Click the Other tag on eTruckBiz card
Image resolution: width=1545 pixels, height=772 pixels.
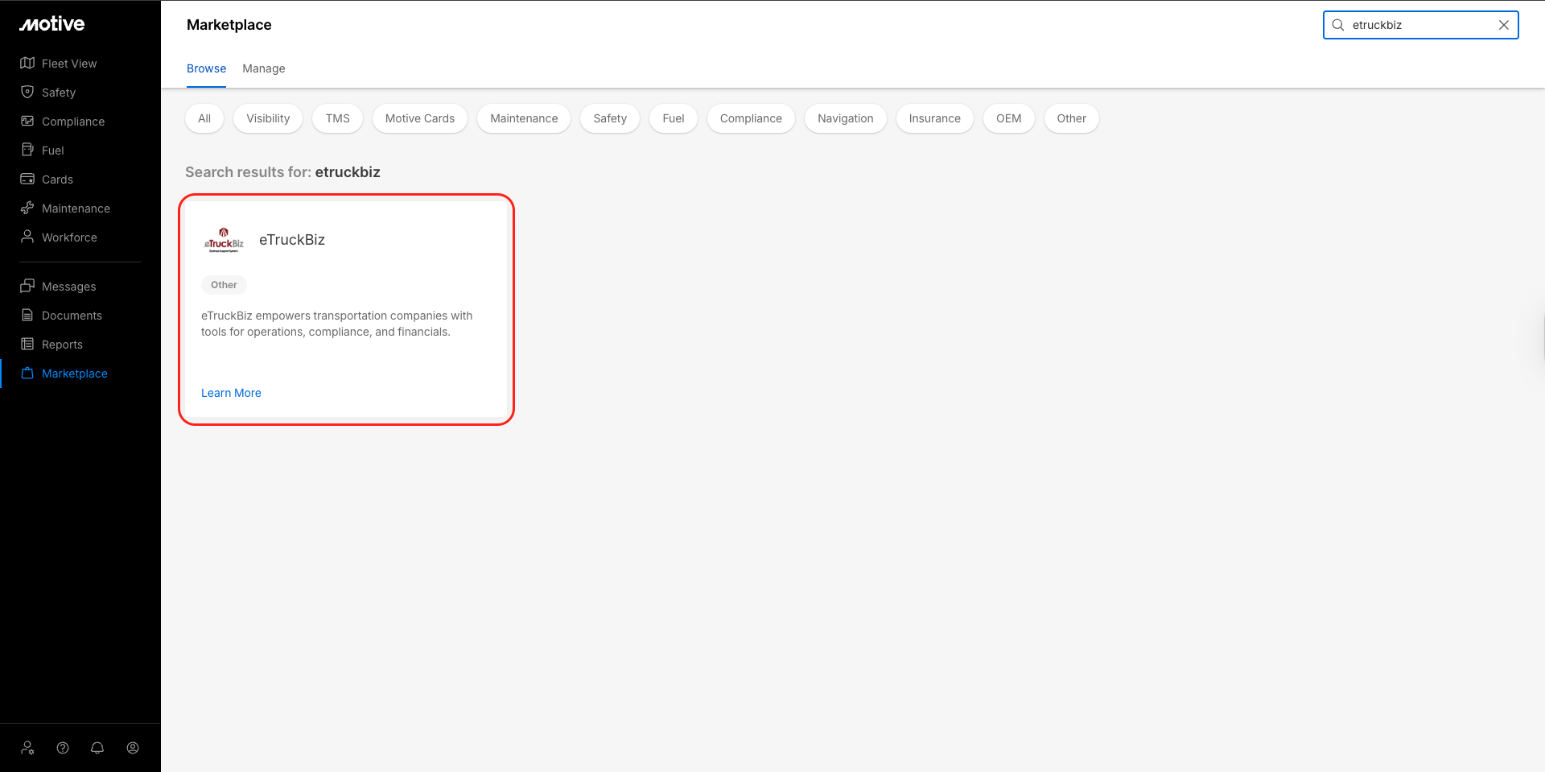[x=224, y=285]
